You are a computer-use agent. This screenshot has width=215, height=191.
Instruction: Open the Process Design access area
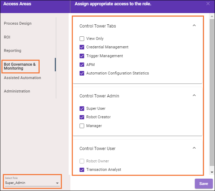click(18, 23)
